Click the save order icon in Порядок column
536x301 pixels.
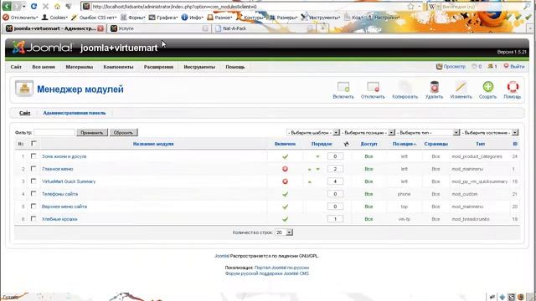tap(346, 144)
